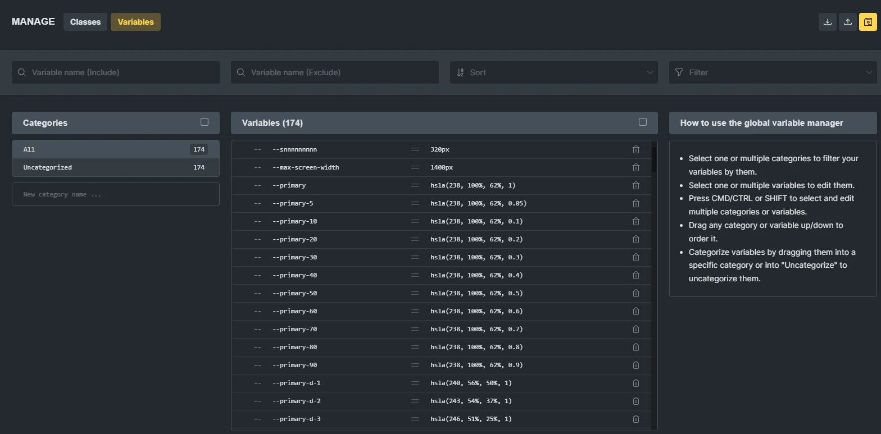
Task: Click the export (upload arrow) icon
Action: coord(847,22)
